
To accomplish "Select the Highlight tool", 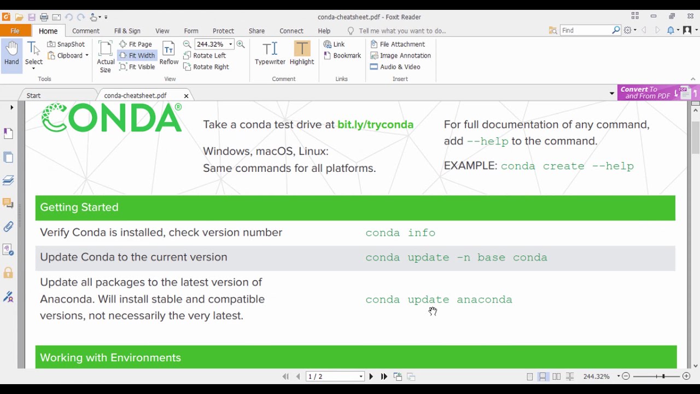I will point(302,54).
